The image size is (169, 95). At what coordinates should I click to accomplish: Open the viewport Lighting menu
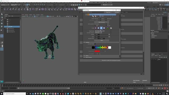[31, 15]
